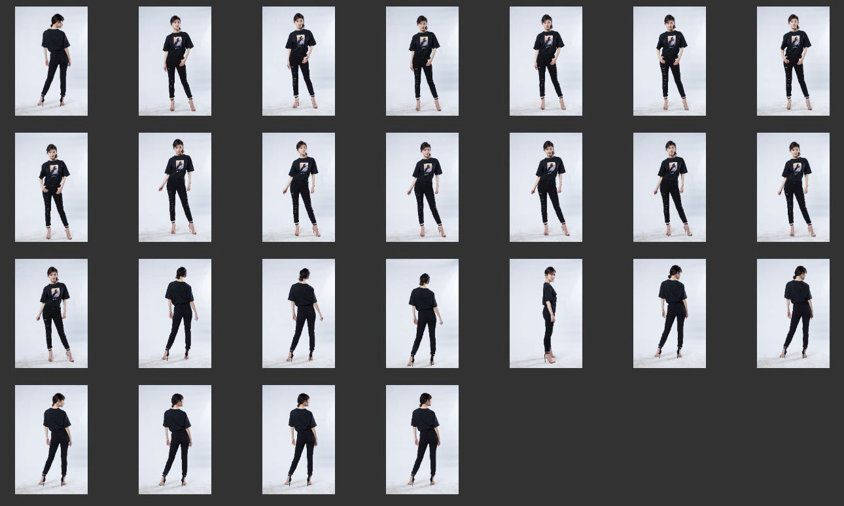Pick the last thumbnail in the third row
Image resolution: width=844 pixels, height=506 pixels.
[x=793, y=313]
